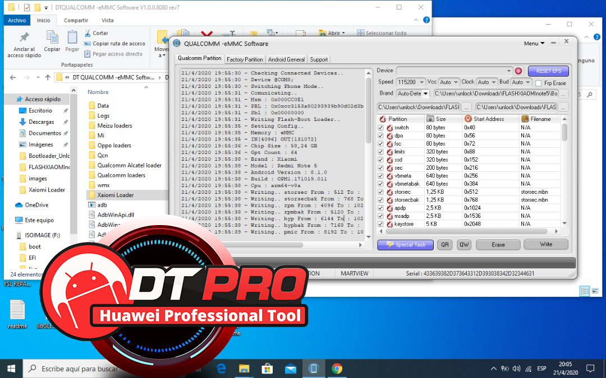The width and height of the screenshot is (606, 378).
Task: Switch to the Support tab
Action: pos(319,59)
